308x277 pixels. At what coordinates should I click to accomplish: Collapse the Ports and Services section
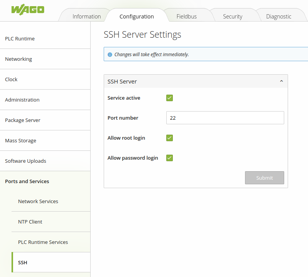point(27,181)
